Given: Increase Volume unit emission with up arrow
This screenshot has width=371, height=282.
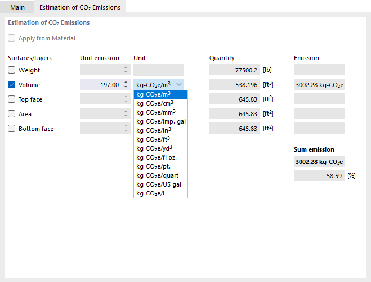Looking at the screenshot, I should (x=126, y=82).
